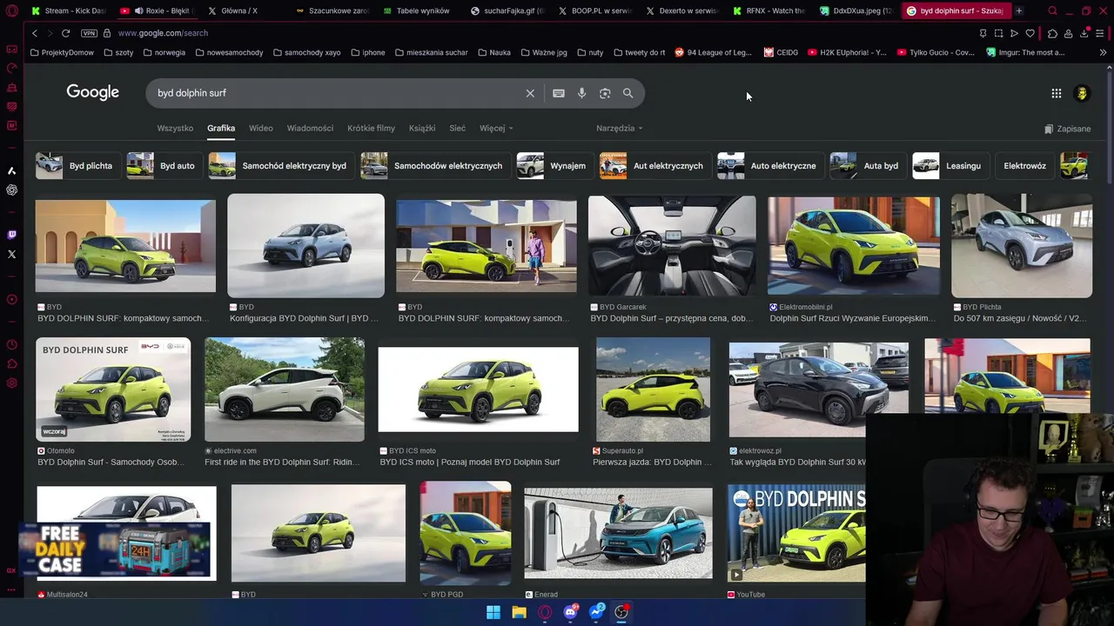The height and width of the screenshot is (626, 1114).
Task: Open the ProjektyDomow bookmarks folder
Action: pyautogui.click(x=62, y=52)
